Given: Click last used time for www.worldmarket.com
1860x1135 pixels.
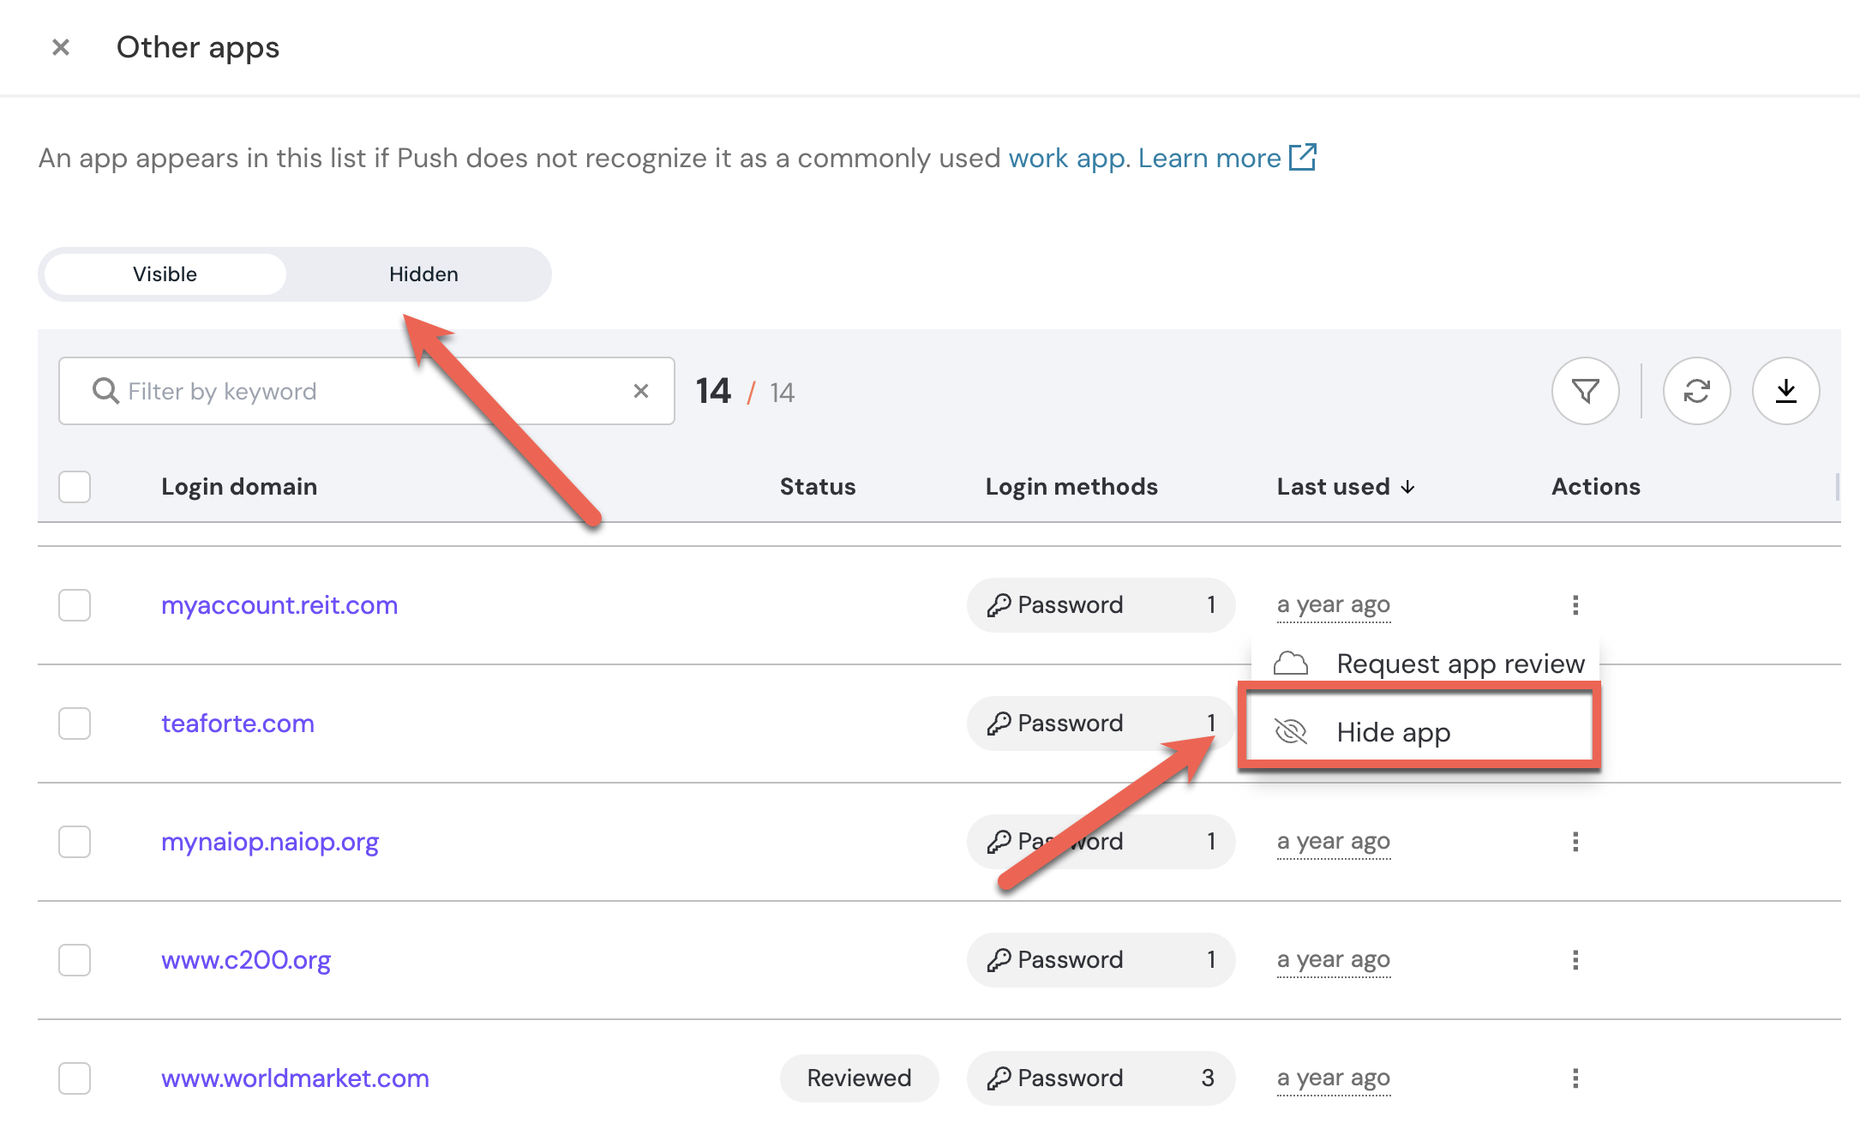Looking at the screenshot, I should 1333,1078.
